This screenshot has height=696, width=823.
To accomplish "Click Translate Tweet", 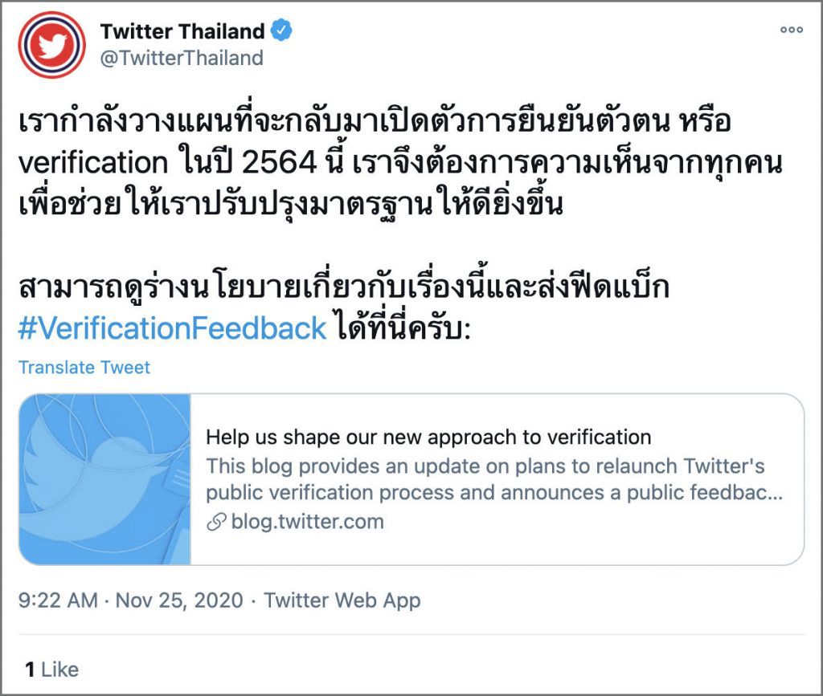I will tap(84, 368).
